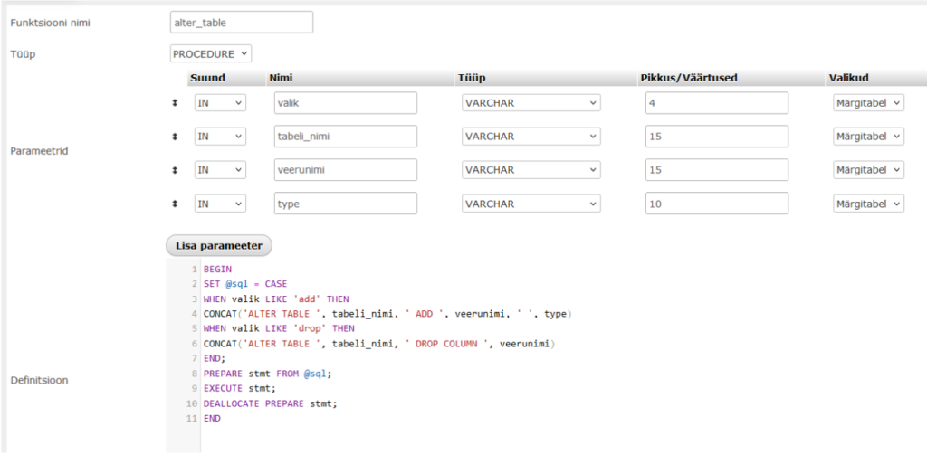927x455 pixels.
Task: Click the valik parameter name field
Action: 345,103
